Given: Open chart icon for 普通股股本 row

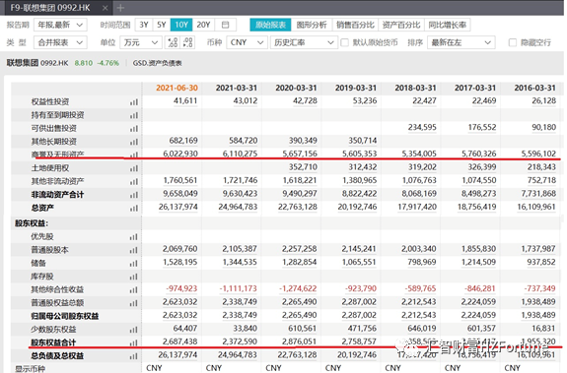Looking at the screenshot, I should pyautogui.click(x=134, y=250).
